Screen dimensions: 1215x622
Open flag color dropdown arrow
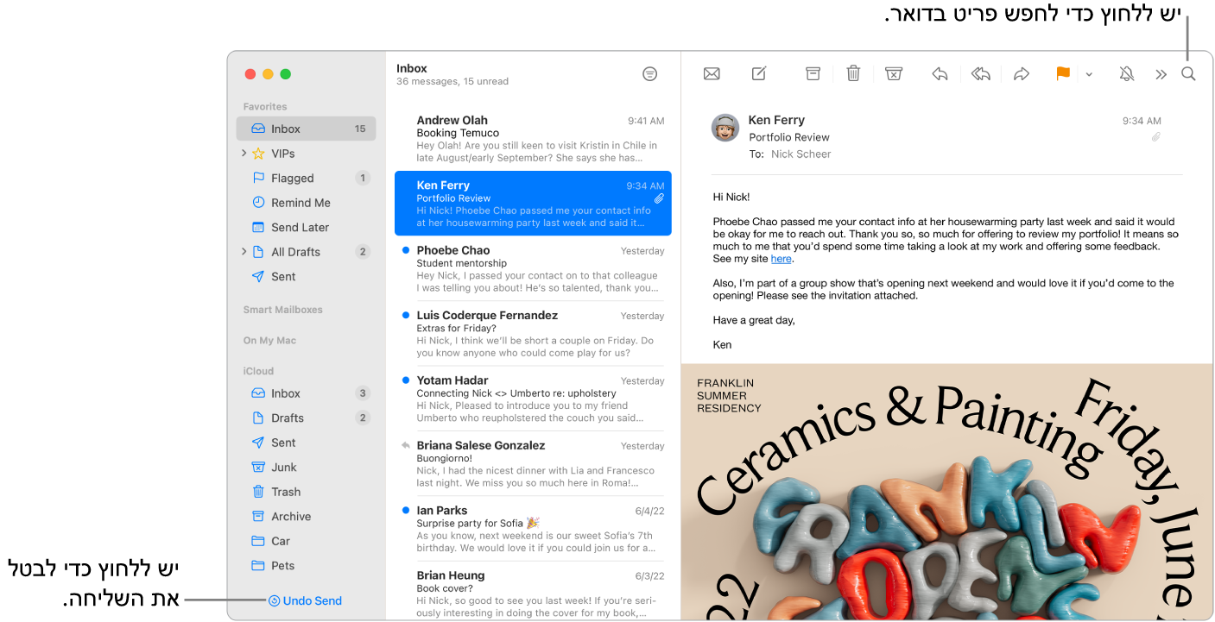pos(1089,75)
